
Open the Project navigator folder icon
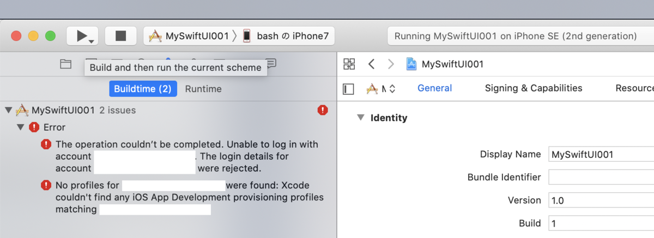[x=66, y=64]
